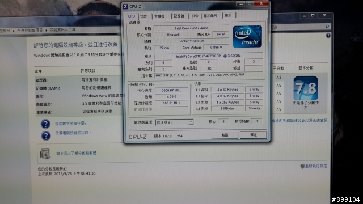363x204 pixels.
Task: Close the CPU-Z window
Action: [x=261, y=3]
